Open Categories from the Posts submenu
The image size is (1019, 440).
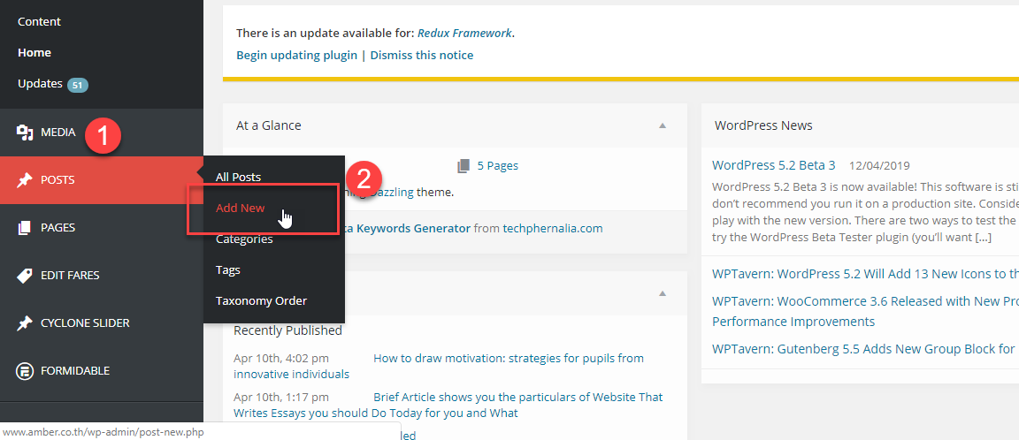pyautogui.click(x=244, y=239)
